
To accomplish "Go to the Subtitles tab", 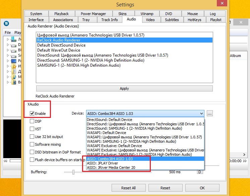I will 172,20.
